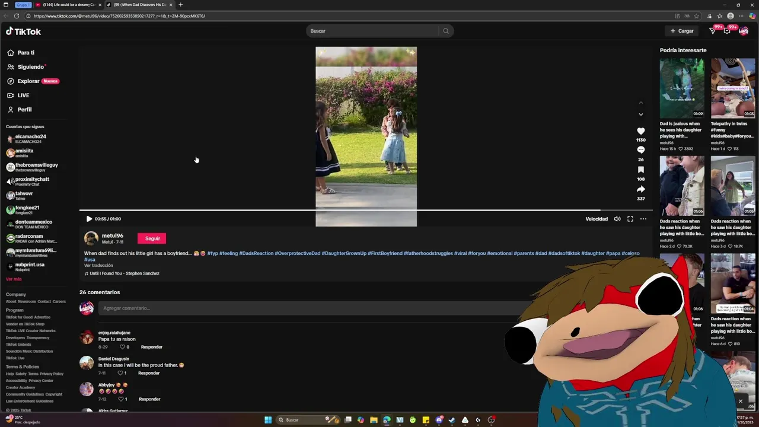The image size is (759, 427).
Task: Reload the page with the refresh icon
Action: click(17, 16)
